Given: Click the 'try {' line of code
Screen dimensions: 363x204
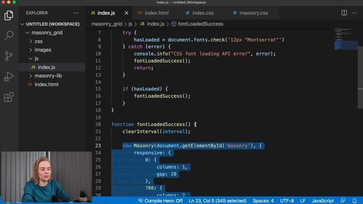Looking at the screenshot, I should click(x=129, y=33).
